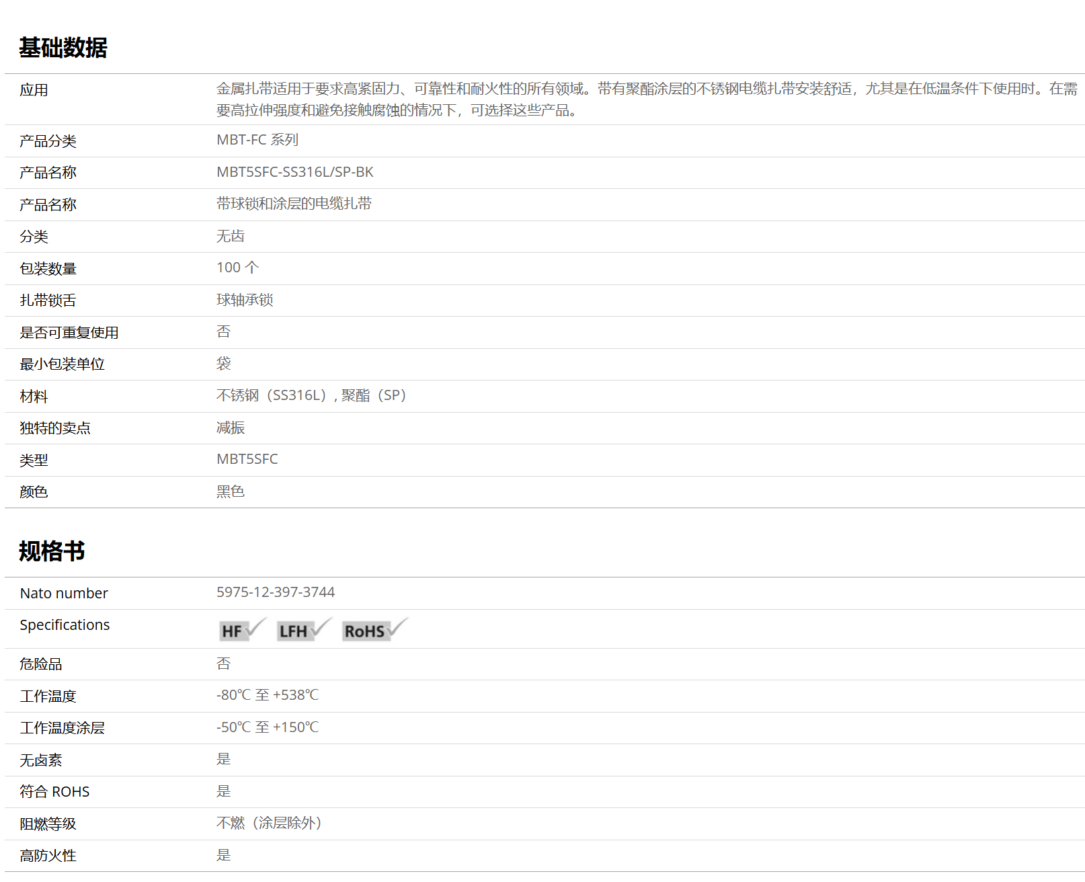1085x882 pixels.
Task: Click the 不燃（涂层除外）flammability value
Action: click(x=268, y=823)
